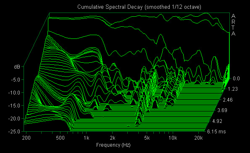Screen dimensions: 250x153
Task: Select the '0.0' time axis value
Action: pos(236,79)
